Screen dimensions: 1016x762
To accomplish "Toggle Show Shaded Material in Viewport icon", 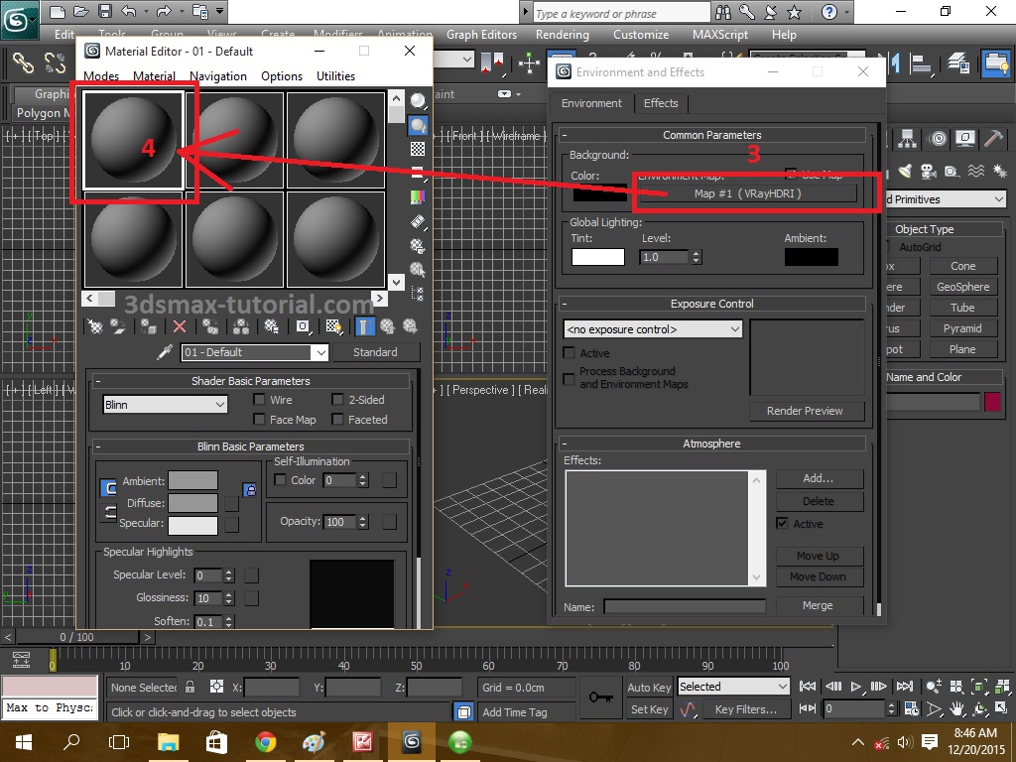I will click(x=334, y=326).
